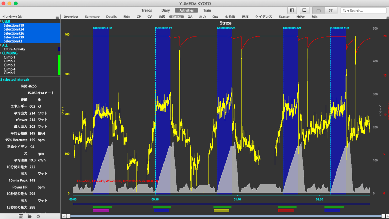
Task: Click the Selection #29 label on chart
Action: (340, 28)
